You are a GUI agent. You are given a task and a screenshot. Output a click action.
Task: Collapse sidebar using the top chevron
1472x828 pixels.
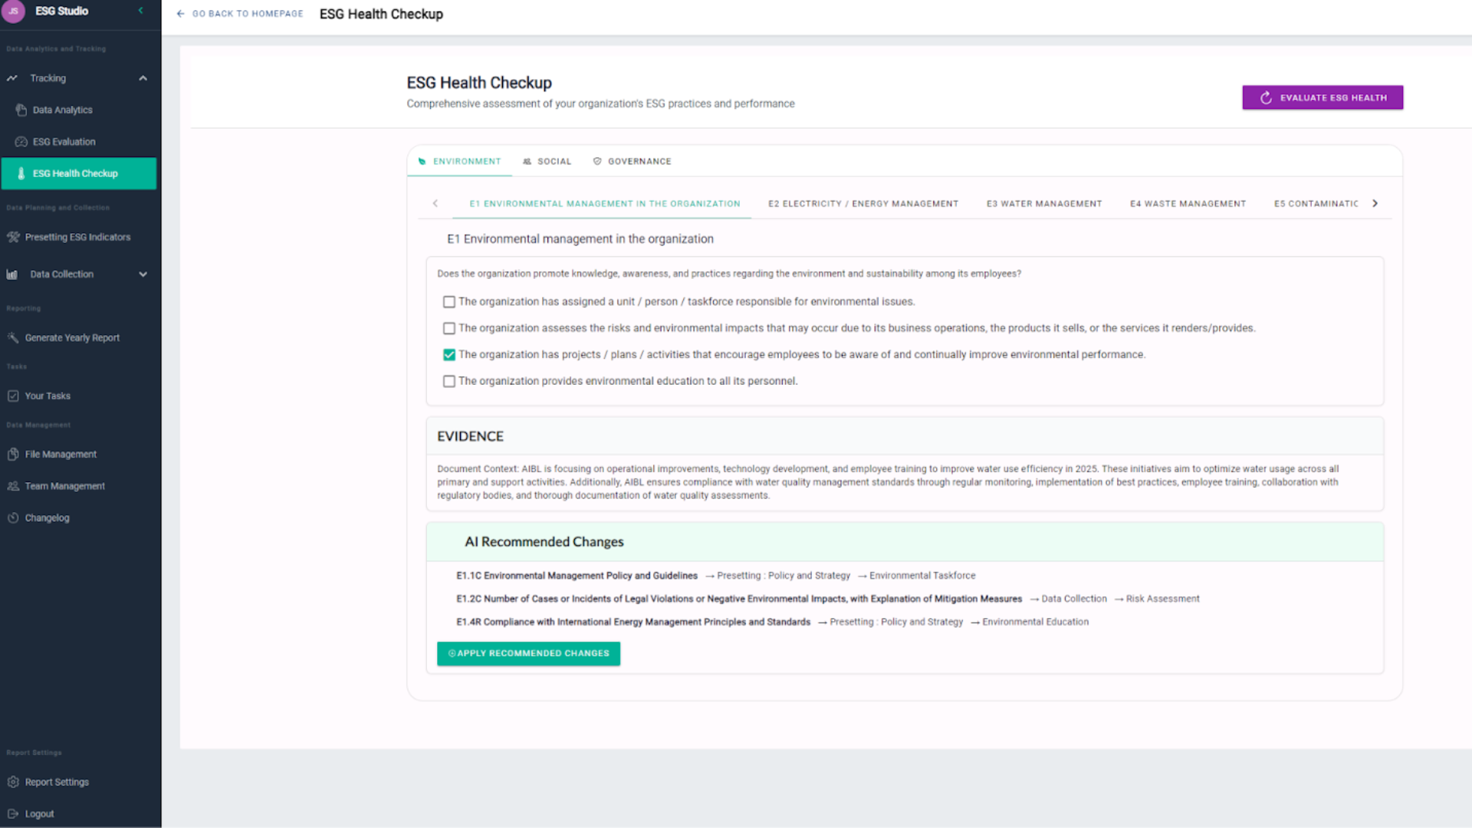[x=140, y=11]
